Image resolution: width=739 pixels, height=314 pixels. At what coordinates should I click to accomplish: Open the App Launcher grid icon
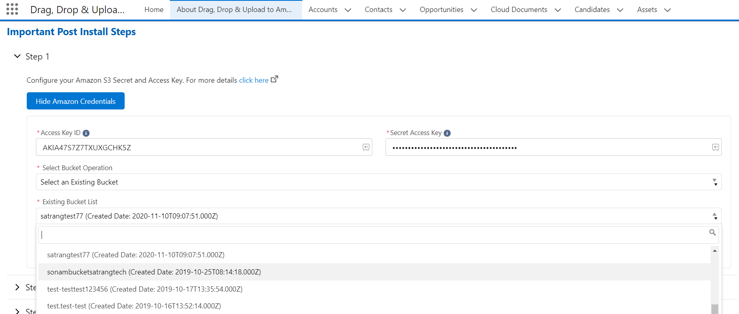coord(12,9)
